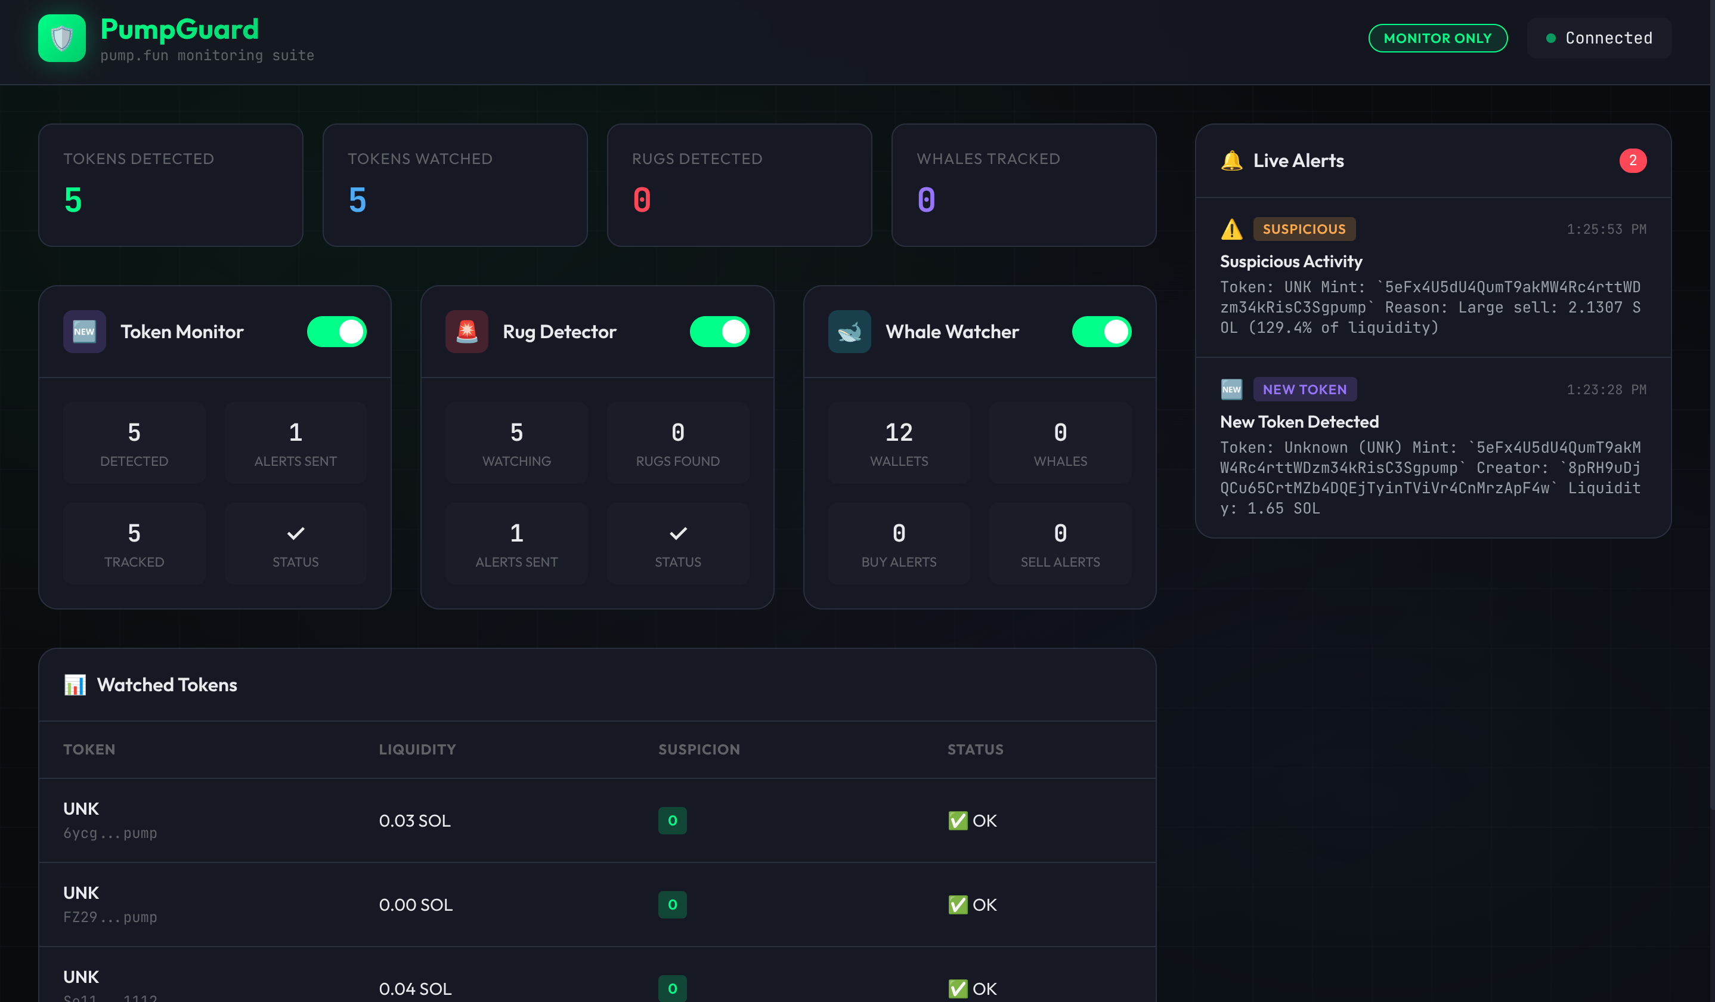Click the PumpGuard shield logo icon
The image size is (1715, 1002).
(61, 38)
